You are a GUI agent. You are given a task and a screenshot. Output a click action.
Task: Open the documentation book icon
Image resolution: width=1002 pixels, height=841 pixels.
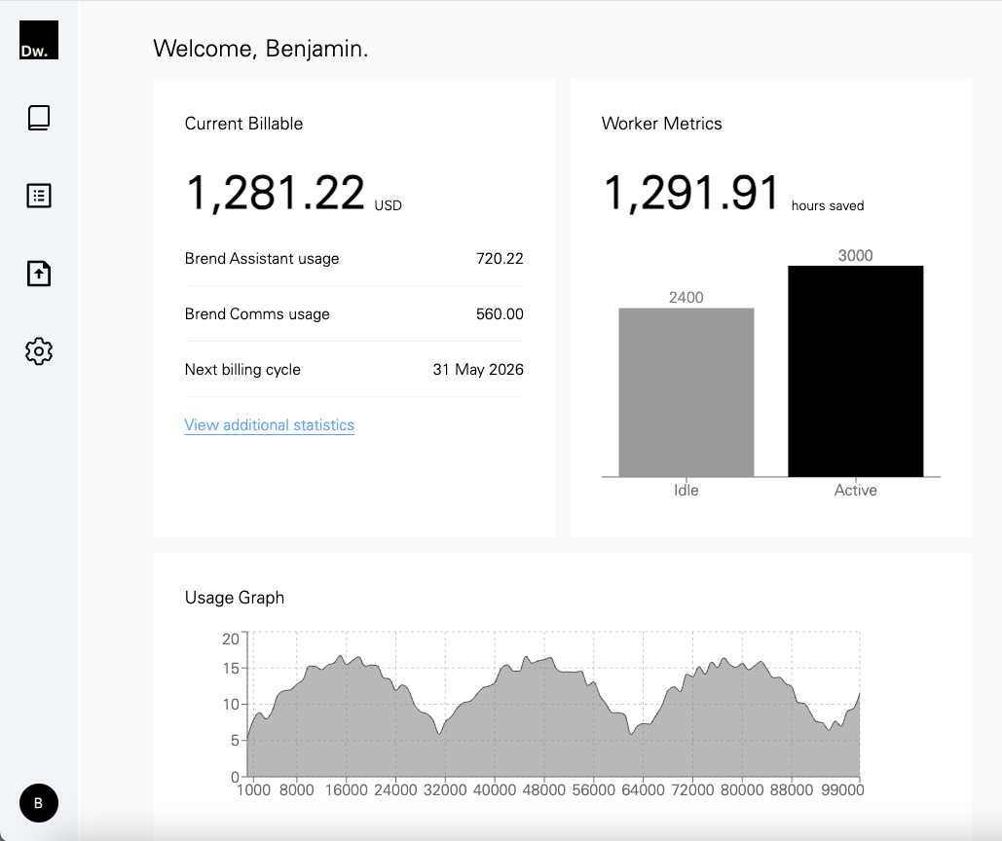38,117
